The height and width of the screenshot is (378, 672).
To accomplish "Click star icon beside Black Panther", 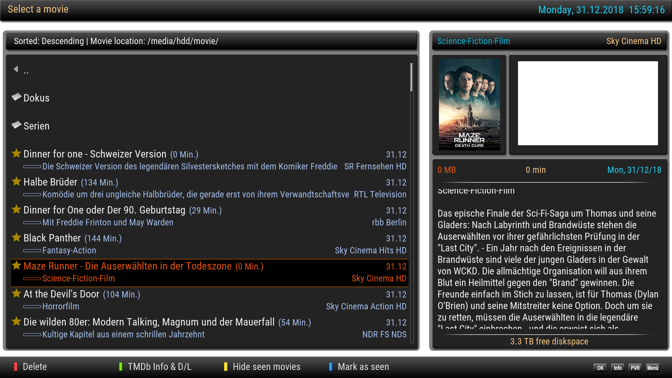I will 16,237.
